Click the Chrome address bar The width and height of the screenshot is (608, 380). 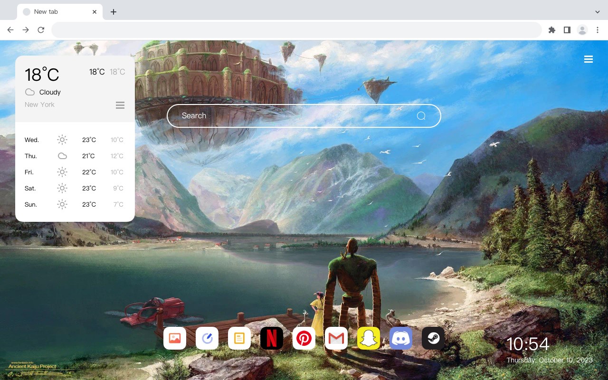(x=296, y=30)
